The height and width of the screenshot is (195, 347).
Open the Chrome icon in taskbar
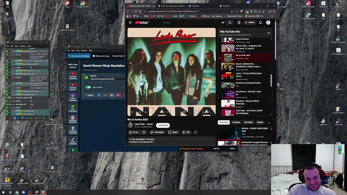tap(17, 192)
